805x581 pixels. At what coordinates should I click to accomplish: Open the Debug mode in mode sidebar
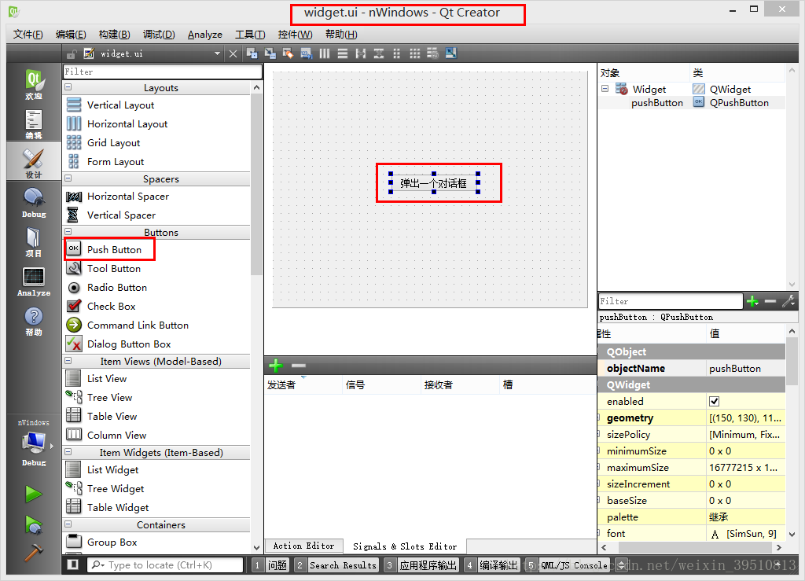coord(34,203)
